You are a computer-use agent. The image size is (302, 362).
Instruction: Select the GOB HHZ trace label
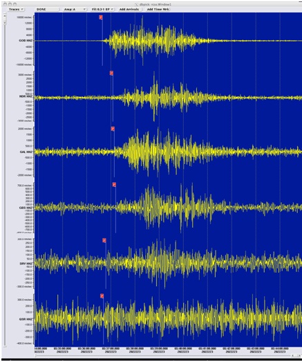click(x=26, y=40)
